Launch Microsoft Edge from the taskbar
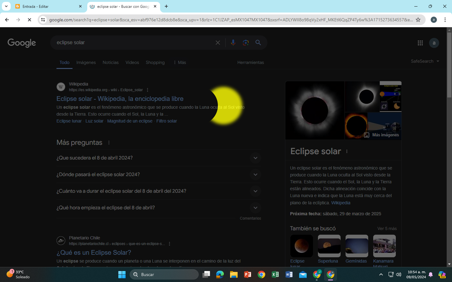The height and width of the screenshot is (282, 452). pyautogui.click(x=220, y=274)
